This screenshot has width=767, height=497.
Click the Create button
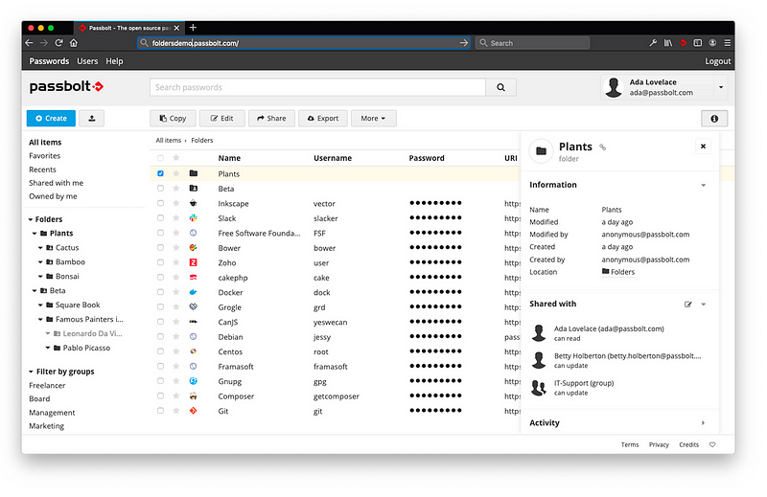[51, 118]
